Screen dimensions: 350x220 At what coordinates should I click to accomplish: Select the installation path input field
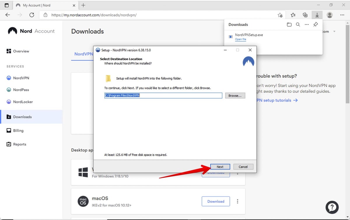pos(163,96)
